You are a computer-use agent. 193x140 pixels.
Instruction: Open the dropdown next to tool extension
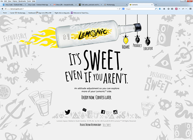[186, 9]
